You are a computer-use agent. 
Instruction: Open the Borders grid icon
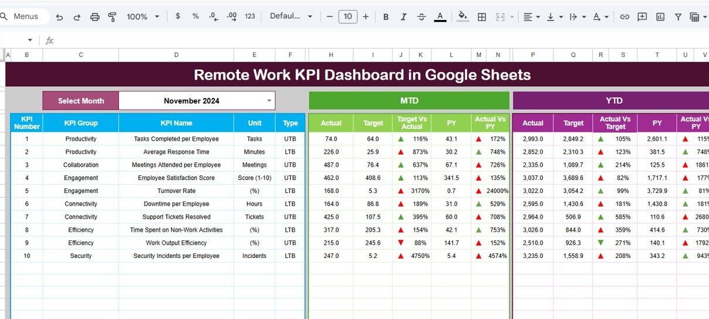pos(482,17)
